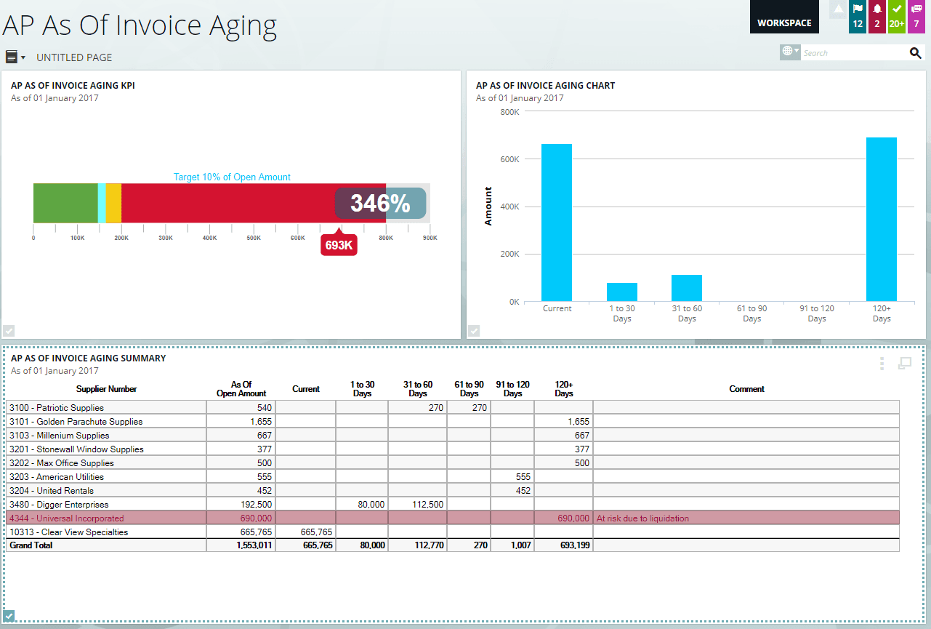Select the 3101 - Golden Parachute Supplies supplier

(x=76, y=422)
